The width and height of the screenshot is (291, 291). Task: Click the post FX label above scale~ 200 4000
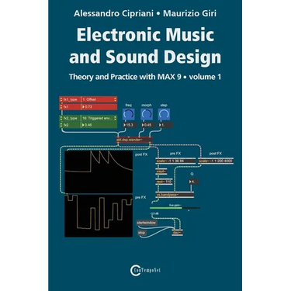coord(216,154)
